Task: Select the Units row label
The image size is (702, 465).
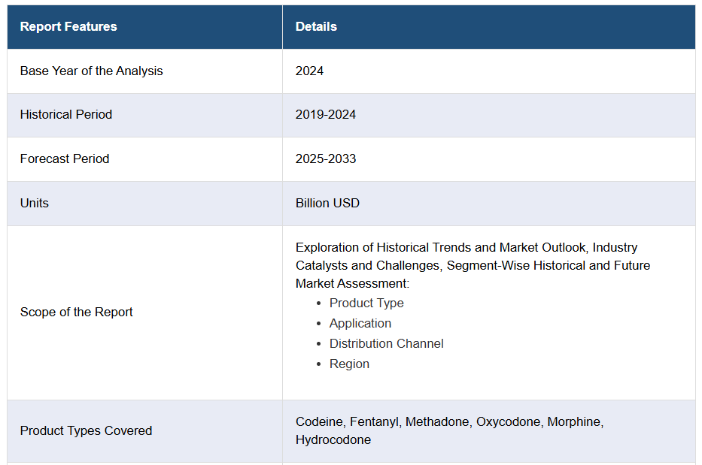Action: [34, 203]
